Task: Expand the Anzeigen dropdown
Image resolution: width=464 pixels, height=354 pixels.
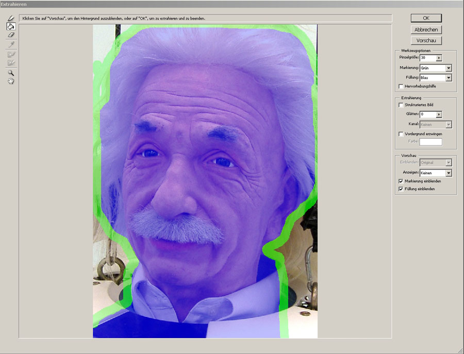Action: coord(449,173)
